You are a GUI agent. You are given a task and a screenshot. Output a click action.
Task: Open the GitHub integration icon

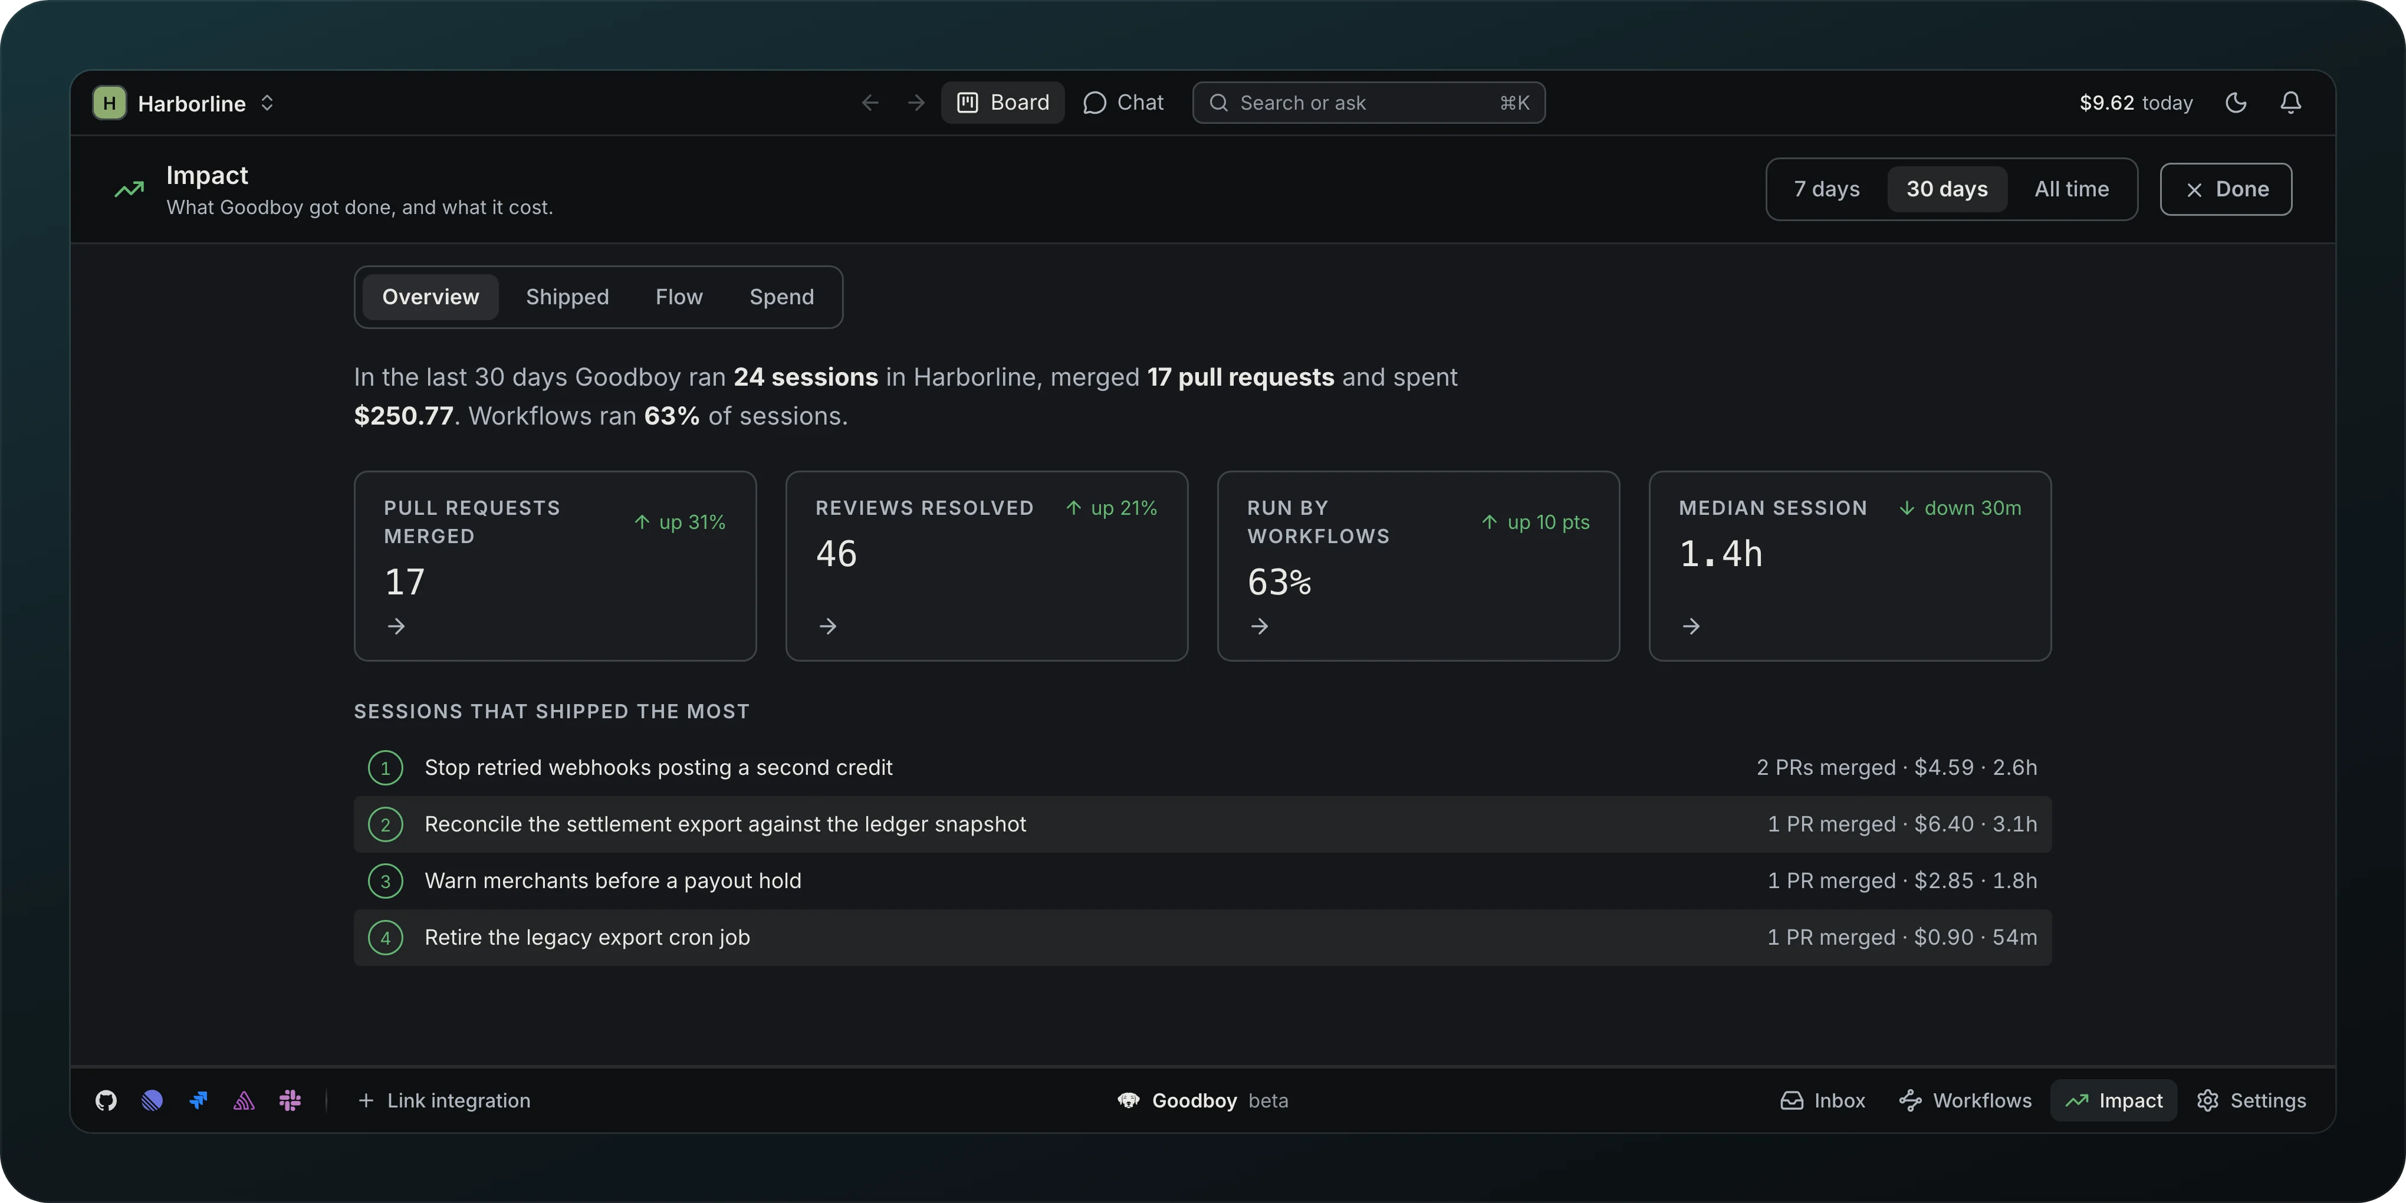coord(107,1100)
